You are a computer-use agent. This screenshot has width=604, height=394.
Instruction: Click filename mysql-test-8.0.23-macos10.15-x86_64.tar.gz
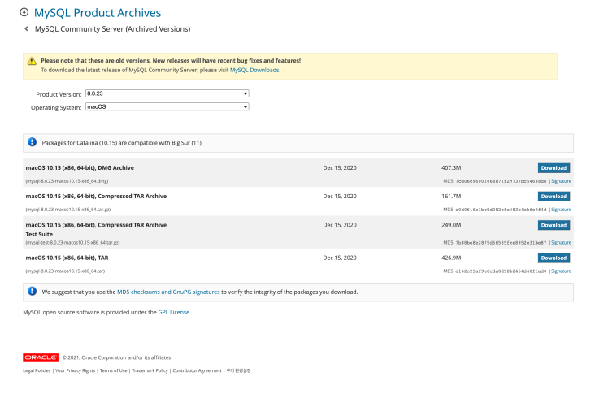pyautogui.click(x=72, y=242)
